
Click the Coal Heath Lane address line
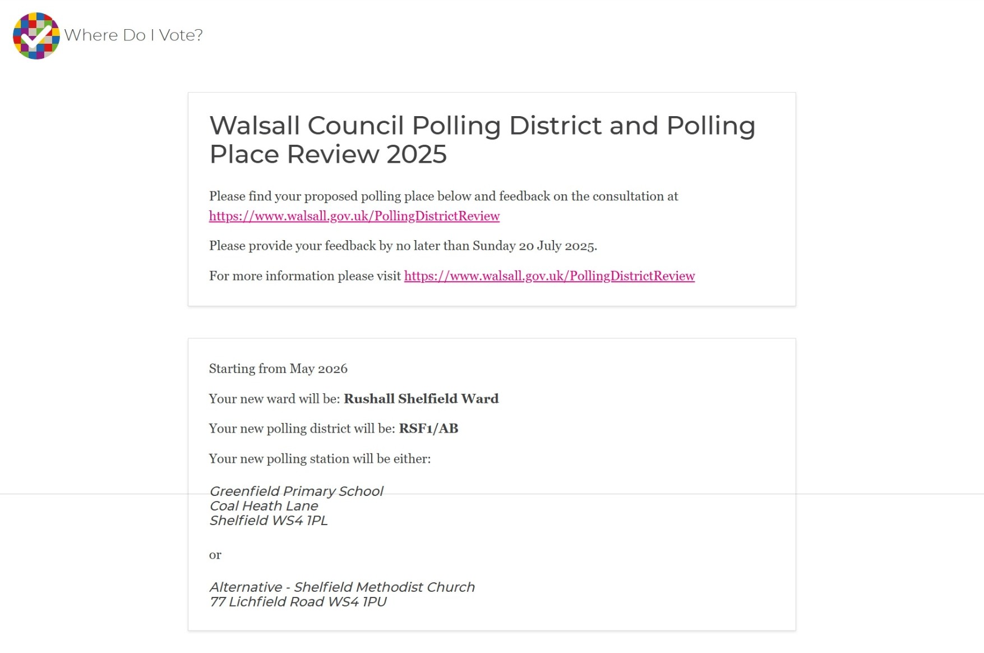(264, 506)
